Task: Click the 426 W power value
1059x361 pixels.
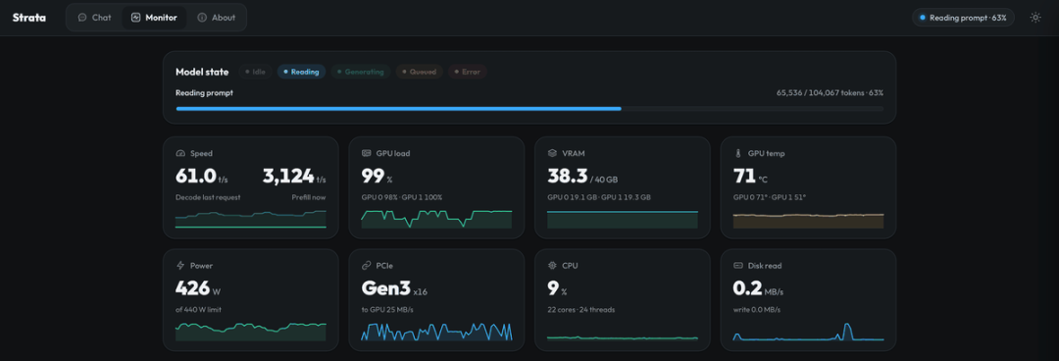Action: (198, 288)
